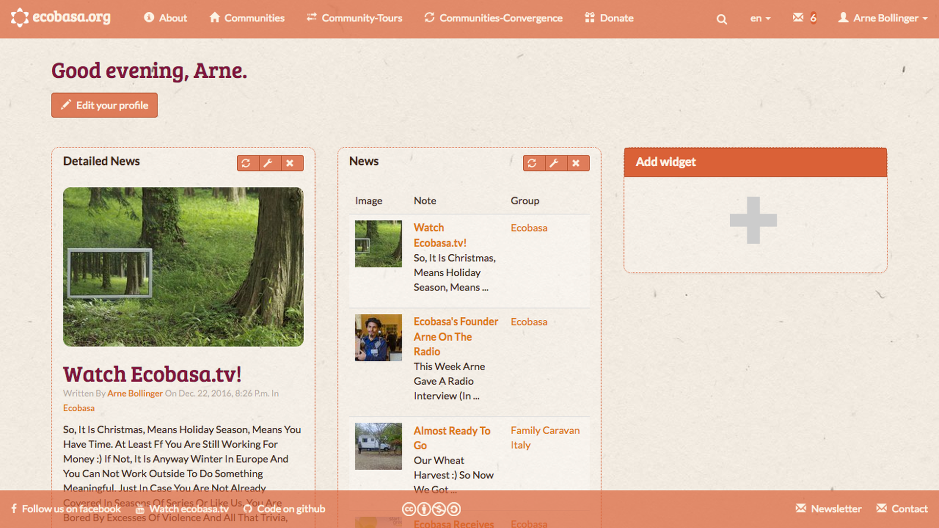Follow us on facebook footer link
This screenshot has height=528, width=939.
[x=66, y=509]
